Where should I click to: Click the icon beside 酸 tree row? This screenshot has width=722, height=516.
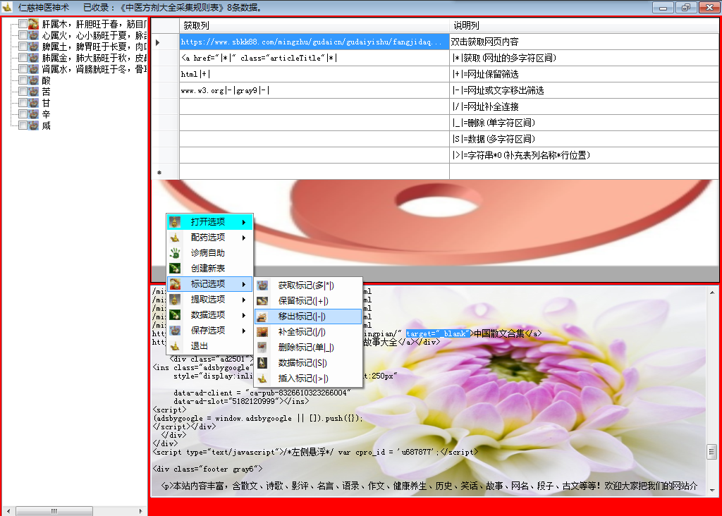34,80
